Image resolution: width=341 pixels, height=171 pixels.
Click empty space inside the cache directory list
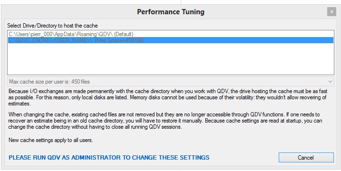170,59
